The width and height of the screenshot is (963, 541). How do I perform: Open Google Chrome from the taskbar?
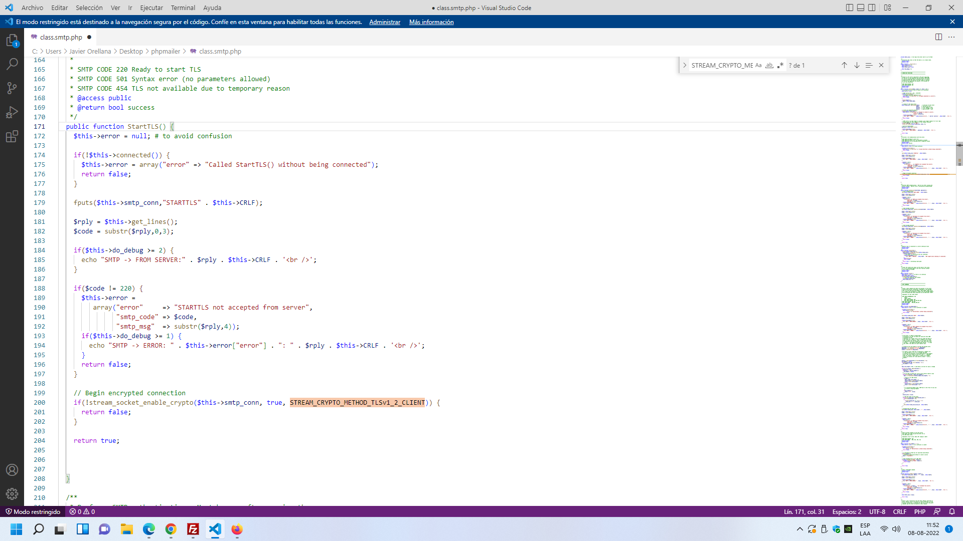(x=171, y=529)
